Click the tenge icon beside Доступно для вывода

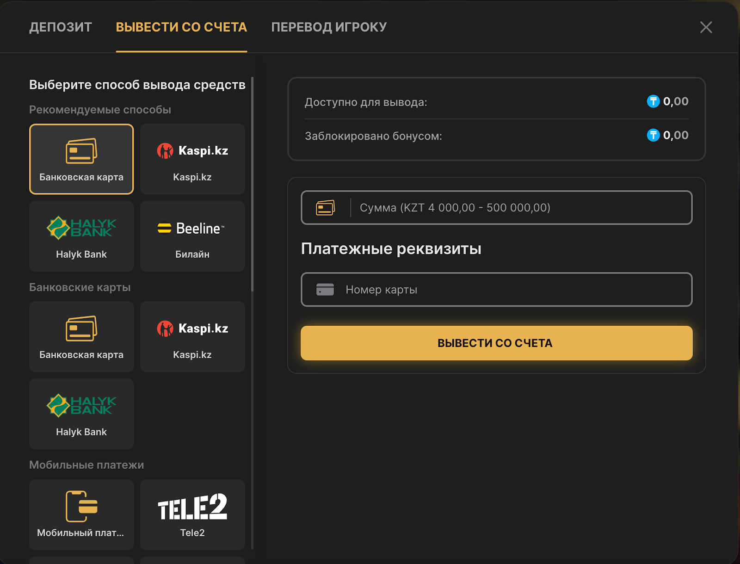[x=653, y=101]
